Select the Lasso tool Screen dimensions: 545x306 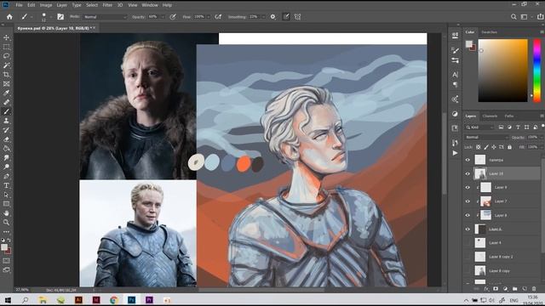6,56
